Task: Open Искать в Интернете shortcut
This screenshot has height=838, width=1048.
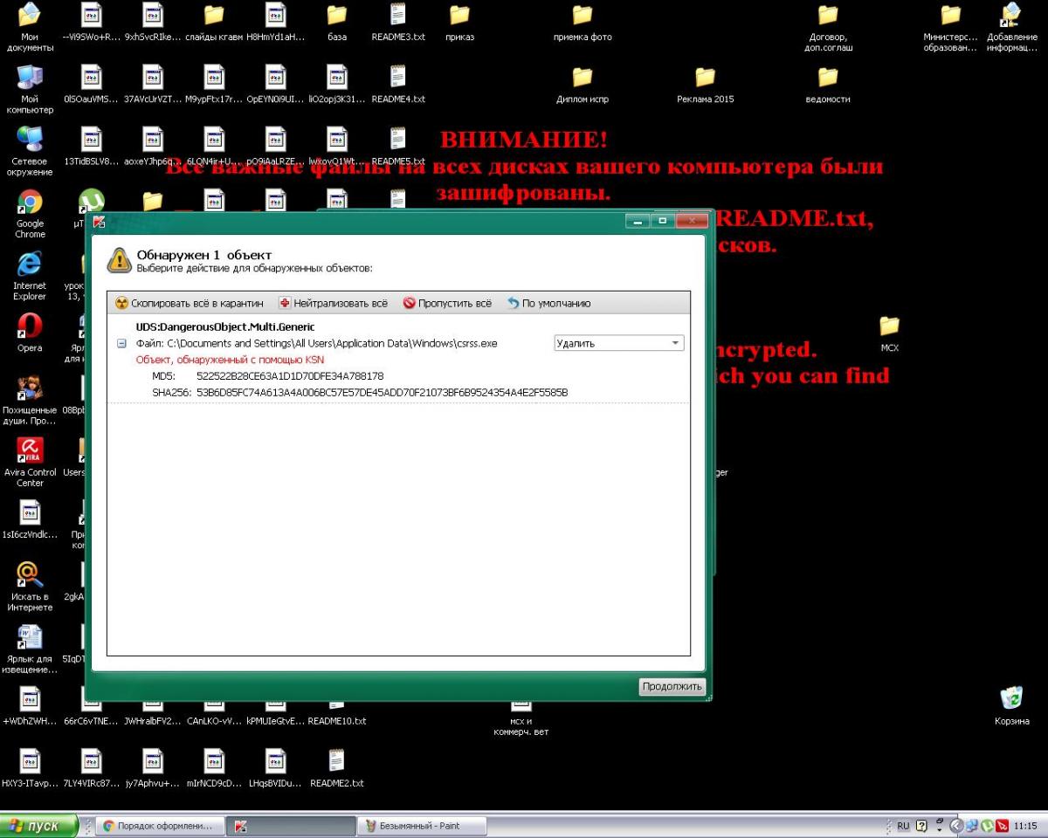Action: coord(30,587)
